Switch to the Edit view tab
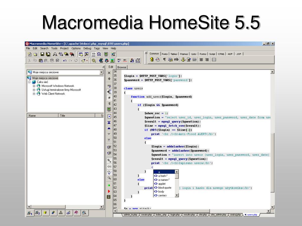Image resolution: width=302 pixels, height=226 pixels. point(111,67)
